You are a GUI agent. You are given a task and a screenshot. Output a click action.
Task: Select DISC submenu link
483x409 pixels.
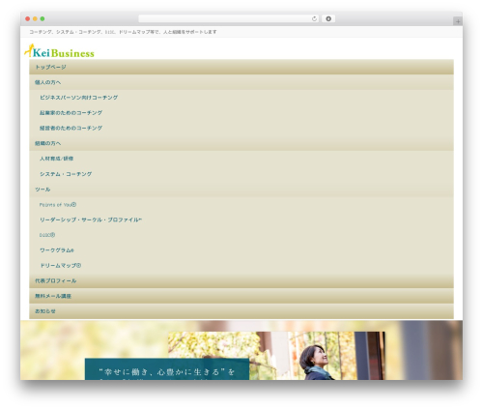coord(47,235)
